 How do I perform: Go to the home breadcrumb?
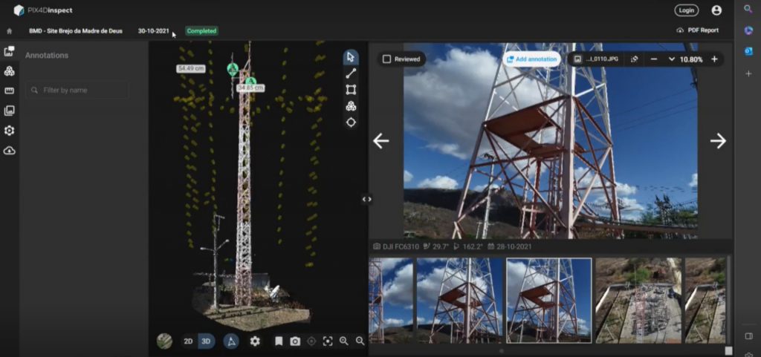[9, 31]
